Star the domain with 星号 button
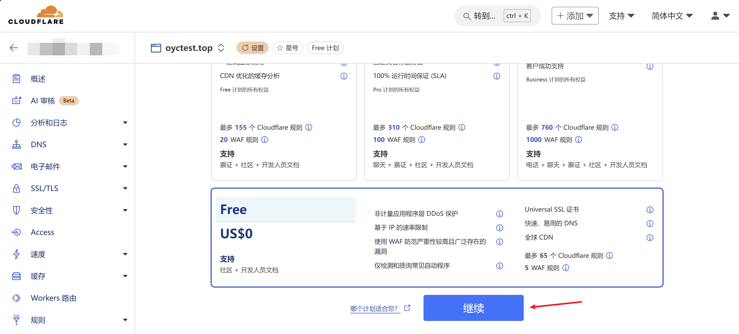The width and height of the screenshot is (739, 334). tap(288, 48)
